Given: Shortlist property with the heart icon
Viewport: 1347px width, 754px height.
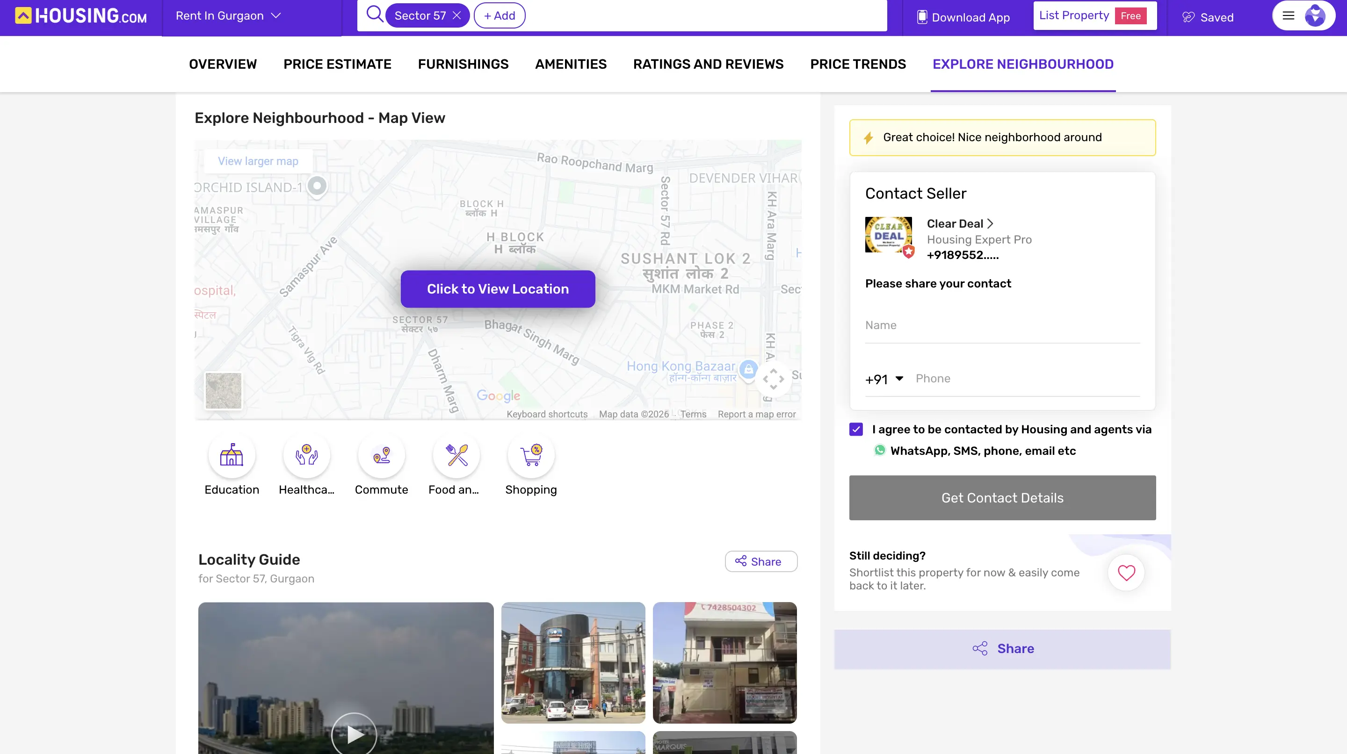Looking at the screenshot, I should (x=1126, y=573).
